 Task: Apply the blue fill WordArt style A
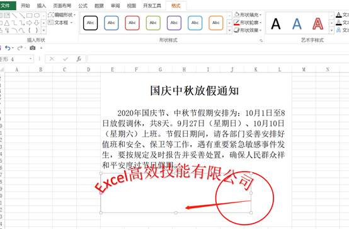click(297, 23)
